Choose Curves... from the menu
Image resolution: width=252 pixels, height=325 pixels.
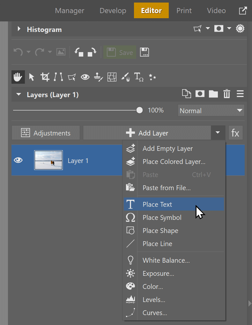(x=155, y=313)
